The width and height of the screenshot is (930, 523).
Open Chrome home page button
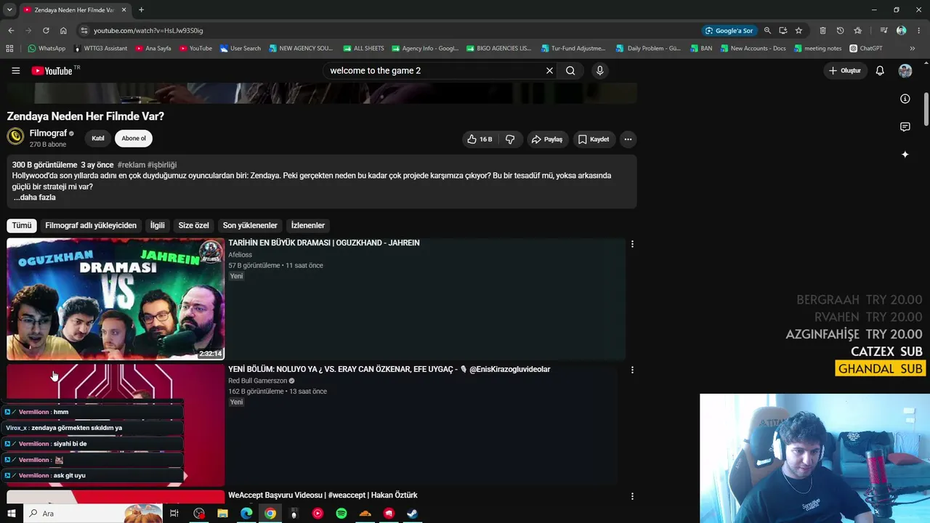[63, 31]
